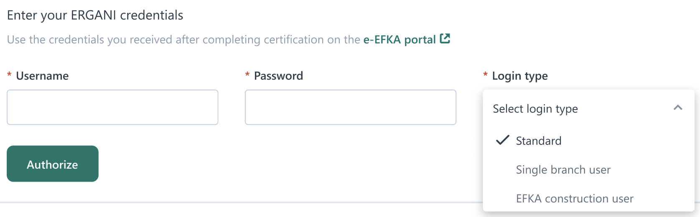Viewport: 700px width, 217px height.
Task: Click the divider line below Authorize
Action: [x=241, y=203]
